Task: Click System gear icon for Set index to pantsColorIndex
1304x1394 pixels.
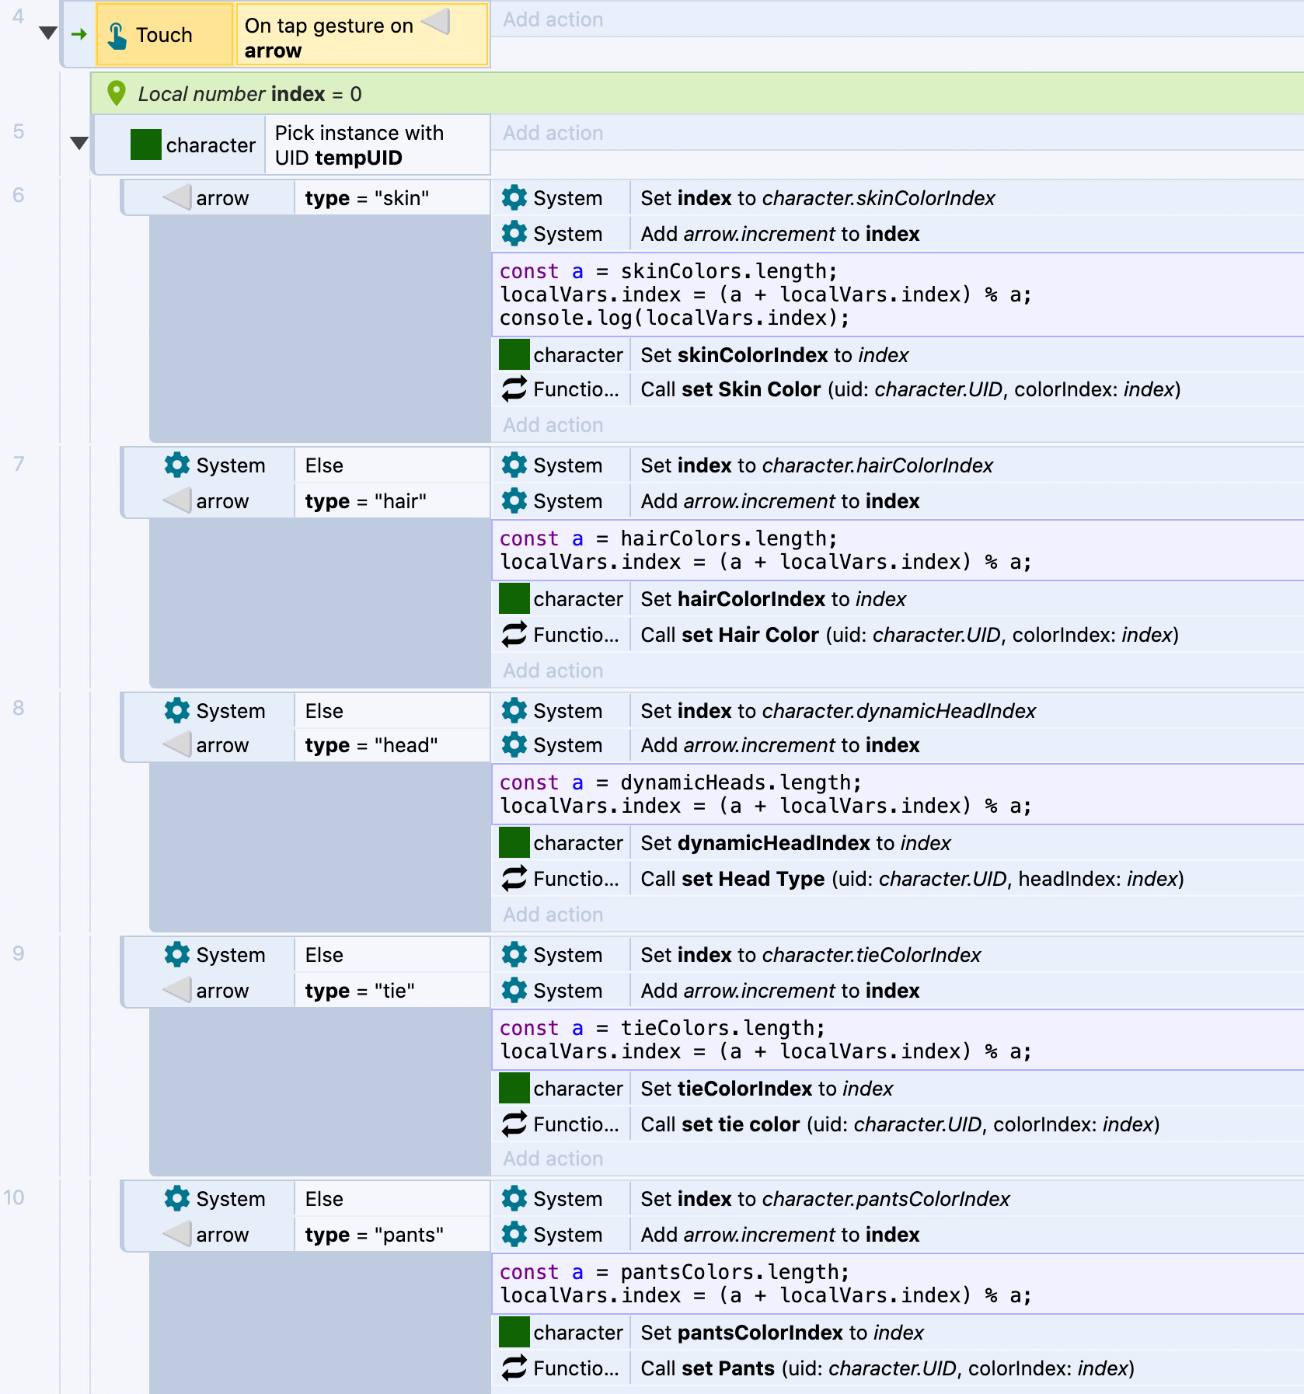Action: 514,1198
